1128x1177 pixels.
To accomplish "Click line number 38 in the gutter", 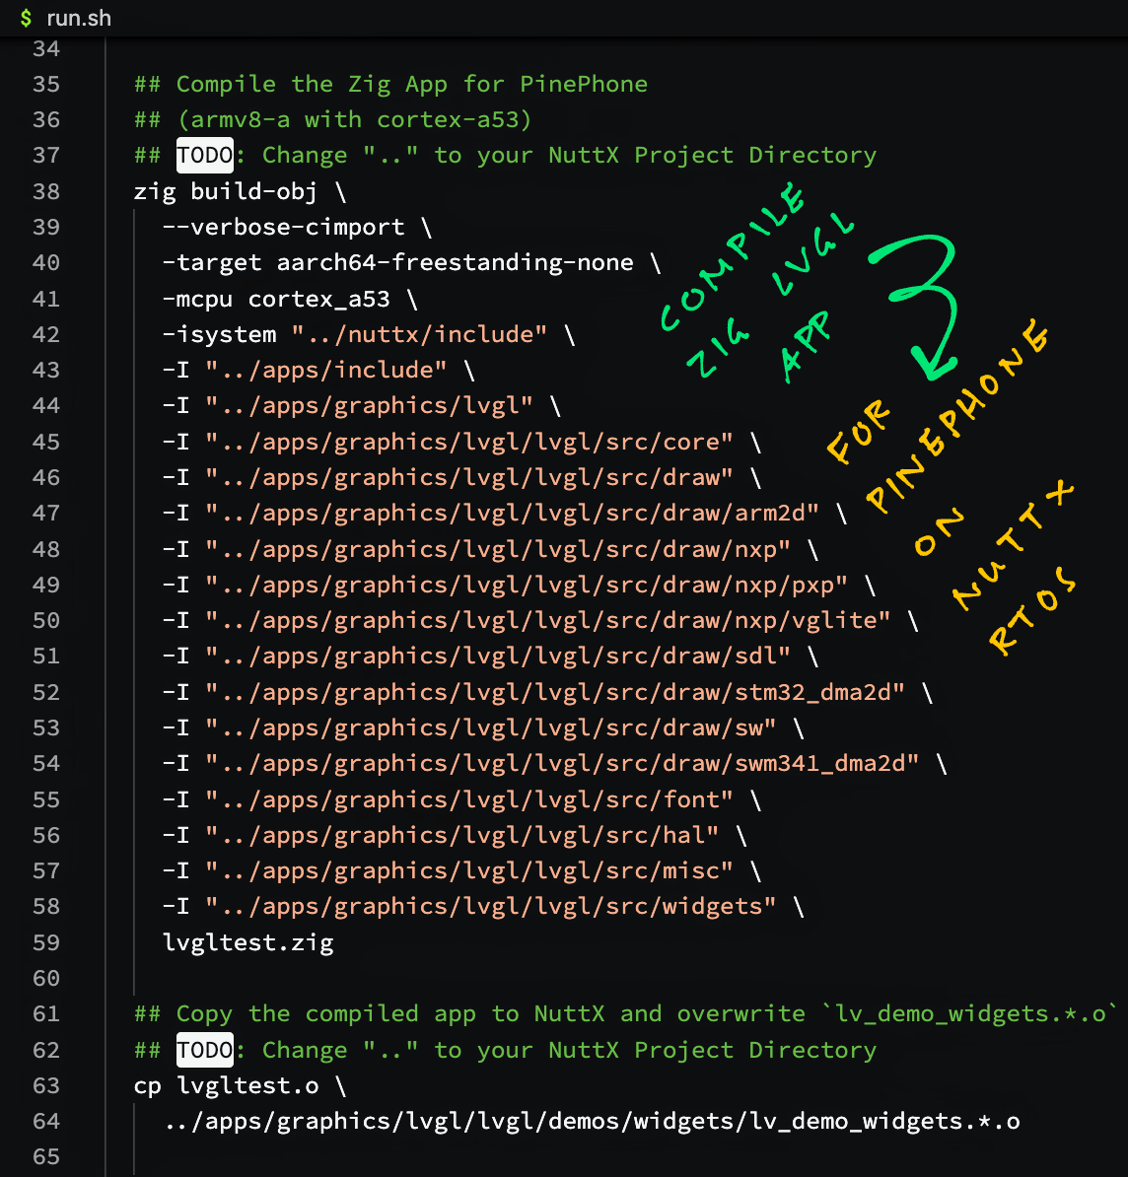I will pyautogui.click(x=46, y=191).
